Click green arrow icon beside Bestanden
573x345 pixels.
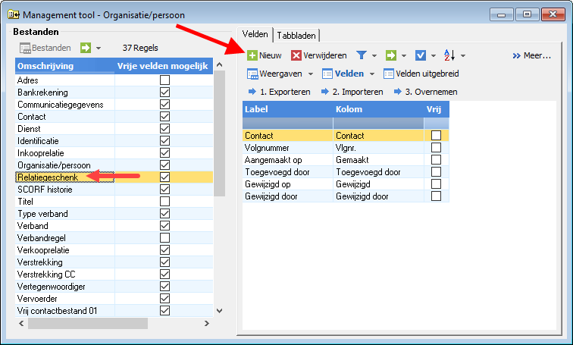tap(86, 48)
